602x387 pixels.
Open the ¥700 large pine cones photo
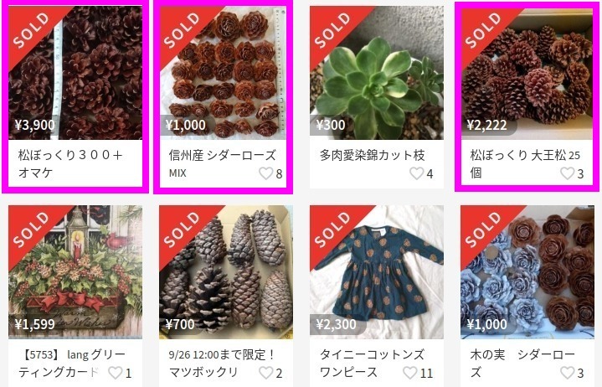[x=226, y=272]
